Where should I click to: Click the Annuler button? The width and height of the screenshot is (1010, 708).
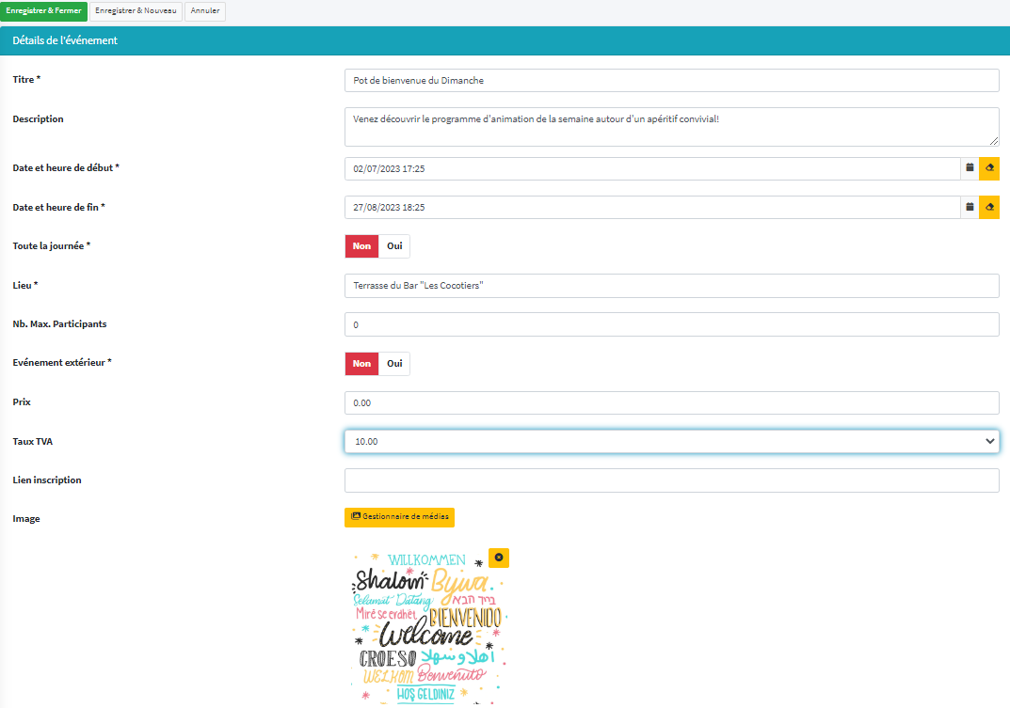click(205, 11)
